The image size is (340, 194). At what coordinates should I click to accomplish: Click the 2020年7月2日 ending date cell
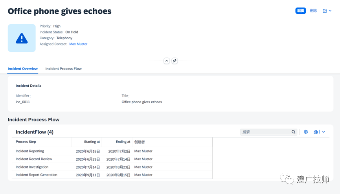point(119,151)
